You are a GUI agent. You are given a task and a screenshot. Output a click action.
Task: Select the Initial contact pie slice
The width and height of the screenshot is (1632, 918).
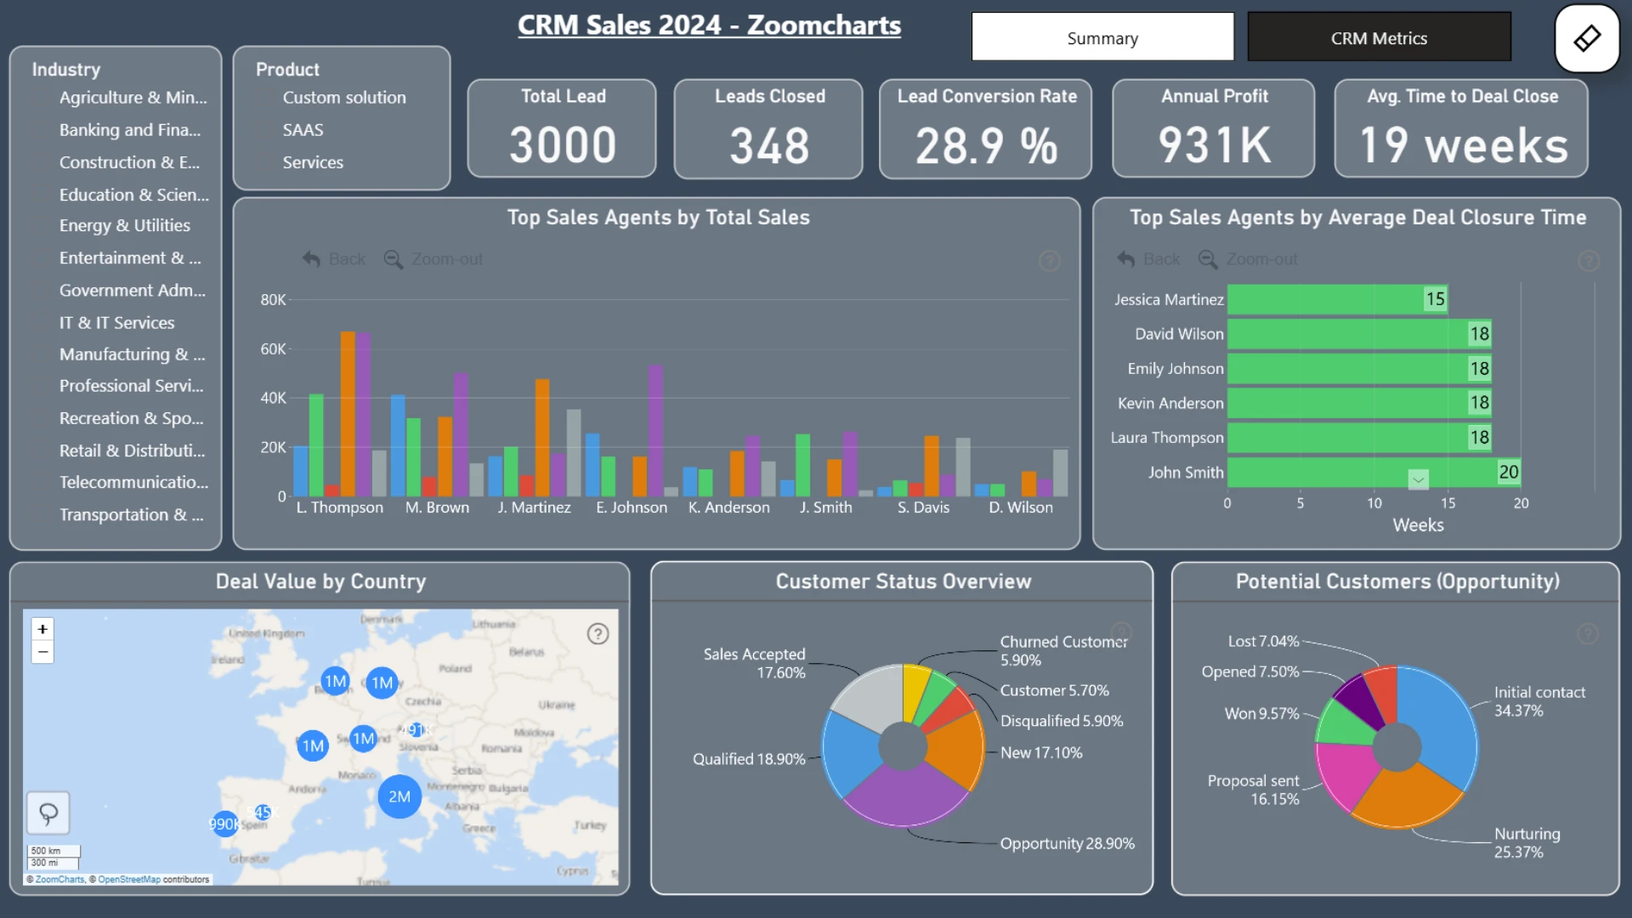point(1441,722)
